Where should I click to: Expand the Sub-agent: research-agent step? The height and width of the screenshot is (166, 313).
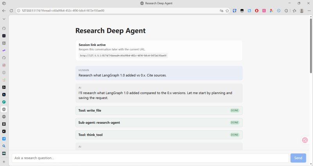click(159, 123)
